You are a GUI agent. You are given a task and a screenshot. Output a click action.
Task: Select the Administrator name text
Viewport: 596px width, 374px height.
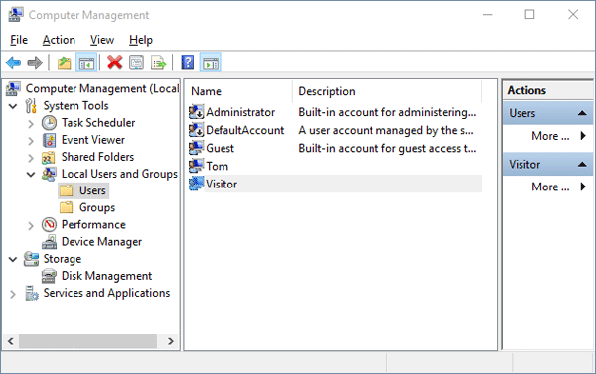click(240, 112)
